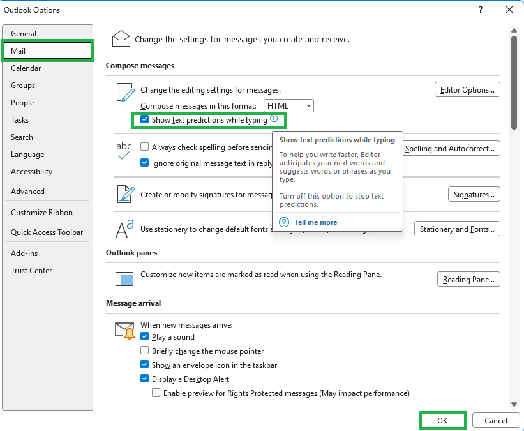The image size is (524, 431).
Task: Click the OK button
Action: tap(442, 420)
